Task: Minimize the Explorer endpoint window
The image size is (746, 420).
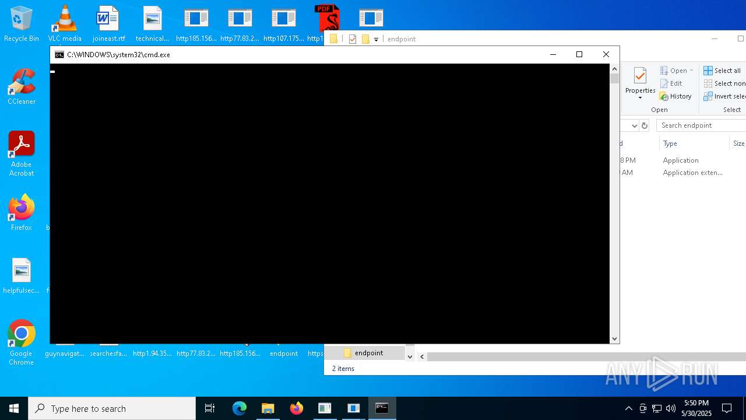Action: point(715,38)
